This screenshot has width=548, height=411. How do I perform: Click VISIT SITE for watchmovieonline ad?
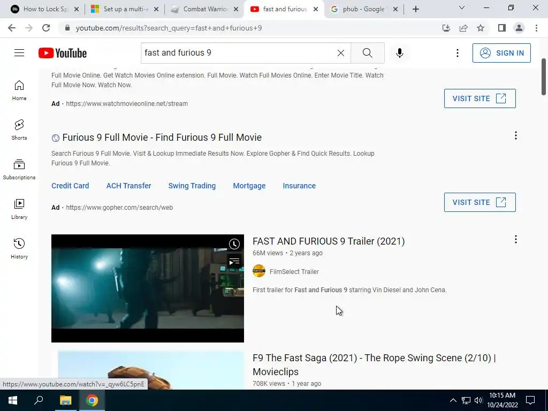[479, 98]
